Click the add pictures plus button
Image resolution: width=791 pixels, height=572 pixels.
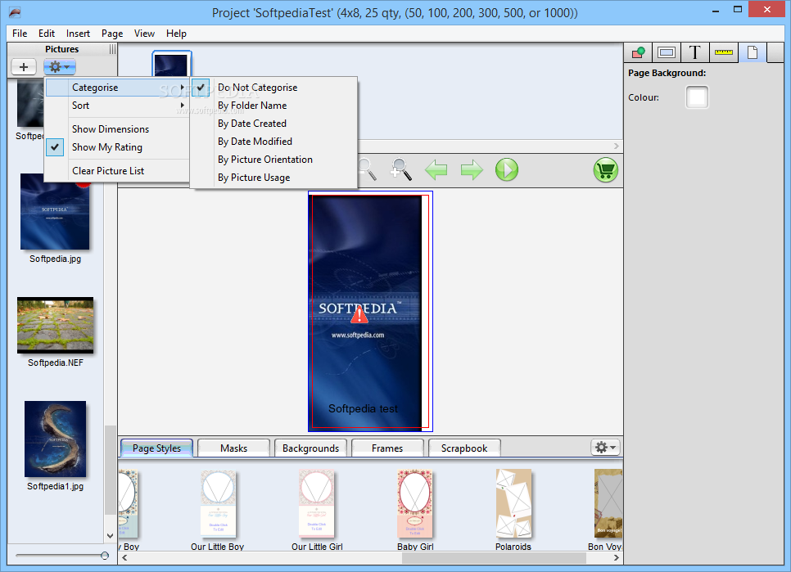[x=23, y=66]
